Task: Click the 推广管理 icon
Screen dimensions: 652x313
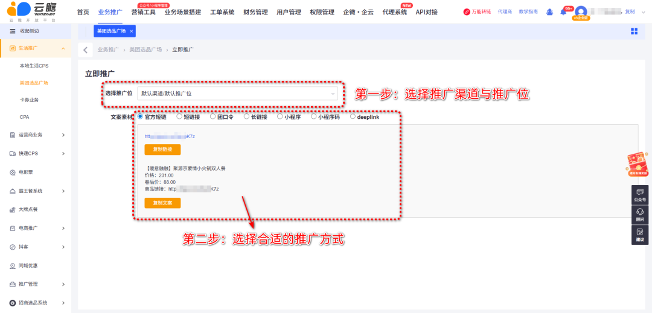Action: tap(13, 285)
